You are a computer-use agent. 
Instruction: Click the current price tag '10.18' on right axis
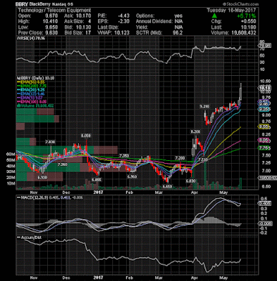[x=265, y=88]
